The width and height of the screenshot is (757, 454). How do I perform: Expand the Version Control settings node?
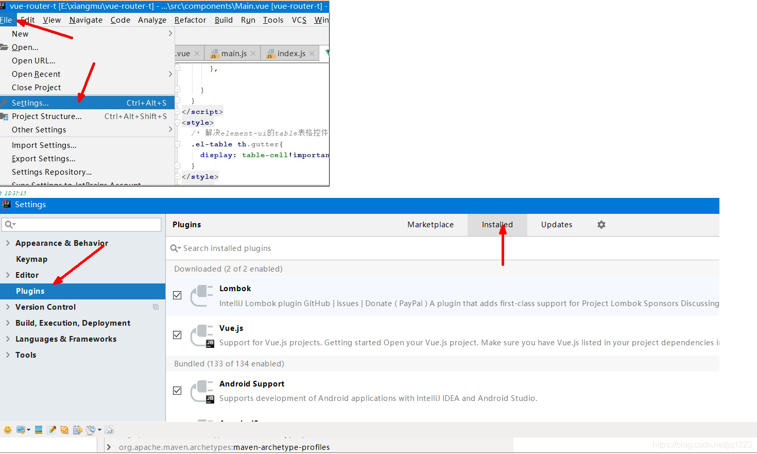(x=8, y=307)
